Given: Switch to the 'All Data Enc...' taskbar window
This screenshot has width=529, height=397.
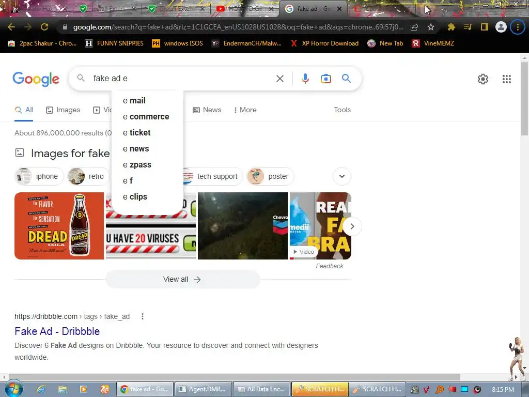Looking at the screenshot, I should 261,389.
